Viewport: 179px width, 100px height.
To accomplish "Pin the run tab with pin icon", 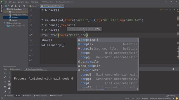I will (x=5, y=91).
